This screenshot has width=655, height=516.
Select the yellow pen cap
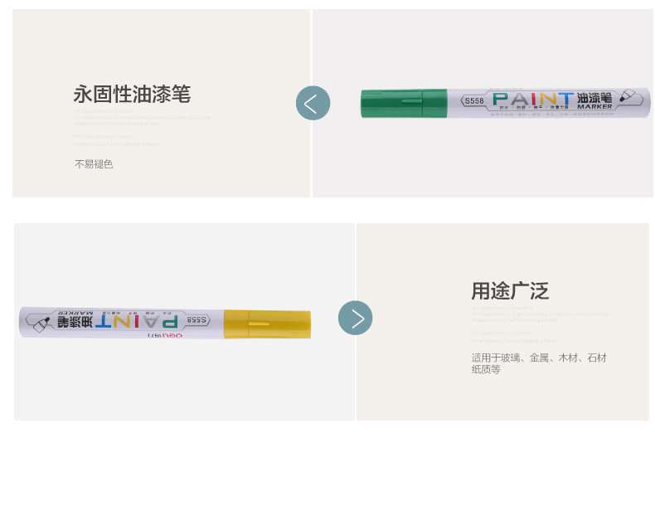[x=267, y=324]
